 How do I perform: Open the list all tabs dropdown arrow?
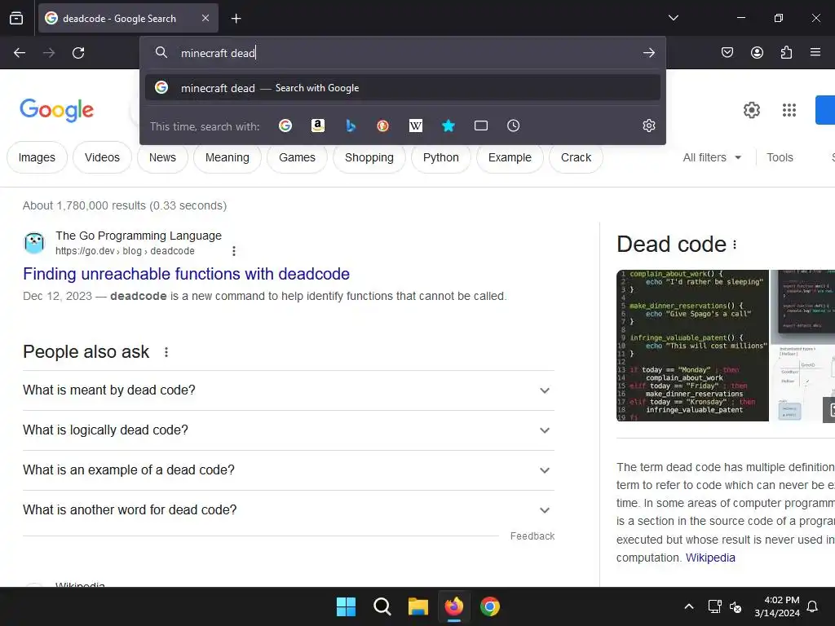(x=673, y=18)
